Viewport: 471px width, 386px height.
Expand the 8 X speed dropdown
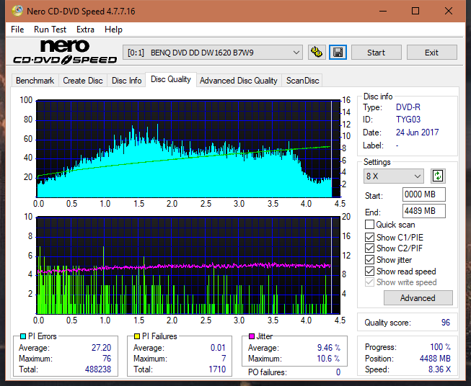394,176
